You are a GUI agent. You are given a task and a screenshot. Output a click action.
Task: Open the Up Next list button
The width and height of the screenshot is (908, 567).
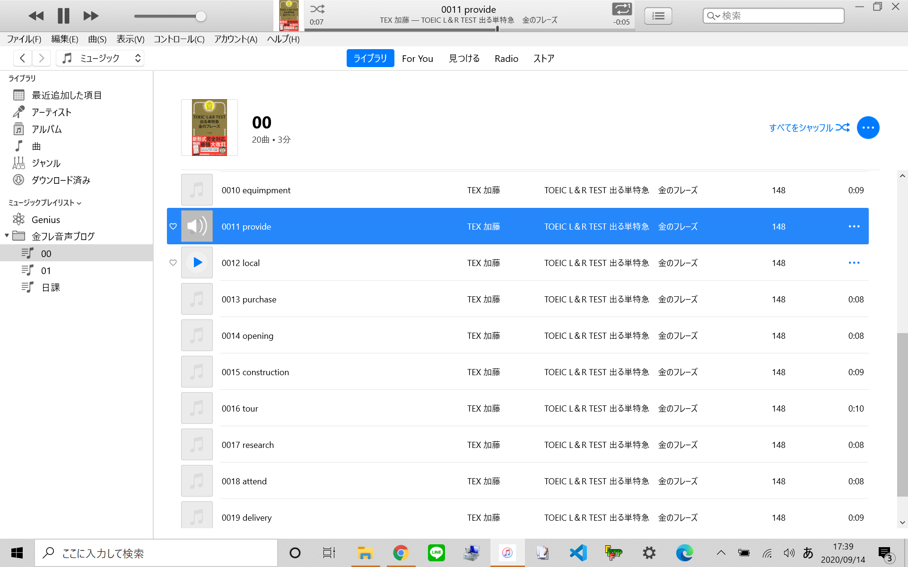coord(658,16)
